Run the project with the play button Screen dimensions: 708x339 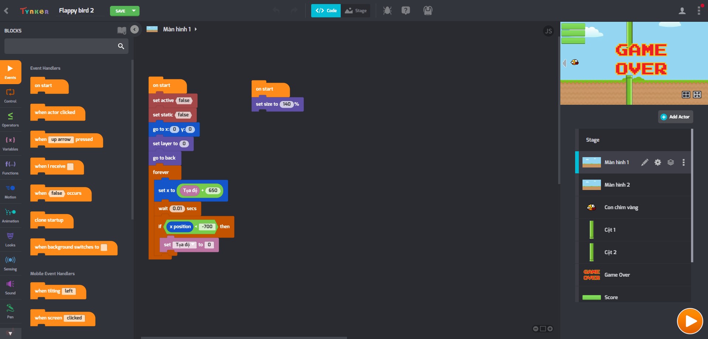(x=690, y=321)
